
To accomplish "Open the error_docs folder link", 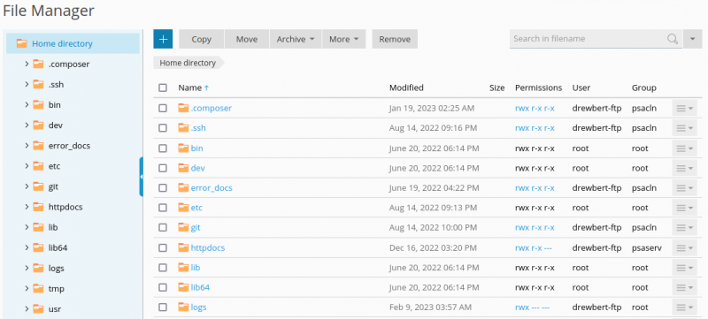I will pos(212,188).
